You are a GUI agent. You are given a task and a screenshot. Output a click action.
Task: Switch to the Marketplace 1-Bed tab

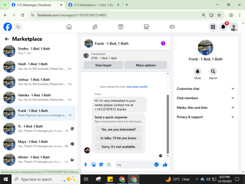tap(94, 5)
